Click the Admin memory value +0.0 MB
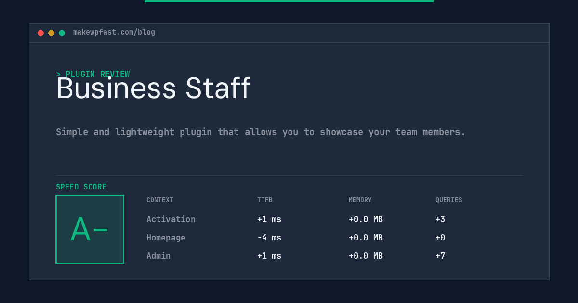578x303 pixels. point(366,256)
